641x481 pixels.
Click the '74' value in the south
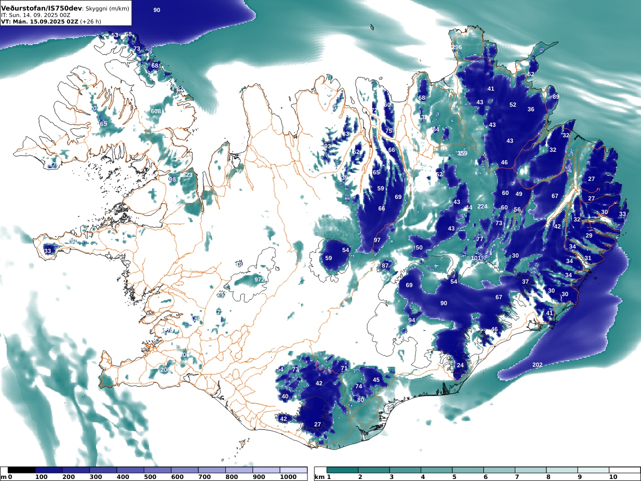pos(359,386)
